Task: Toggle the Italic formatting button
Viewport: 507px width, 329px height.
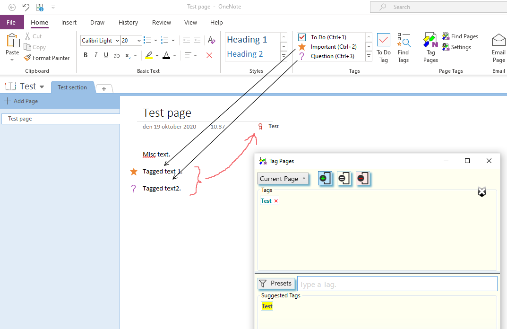Action: point(96,55)
